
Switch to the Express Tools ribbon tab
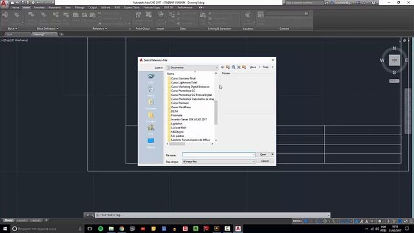131,8
